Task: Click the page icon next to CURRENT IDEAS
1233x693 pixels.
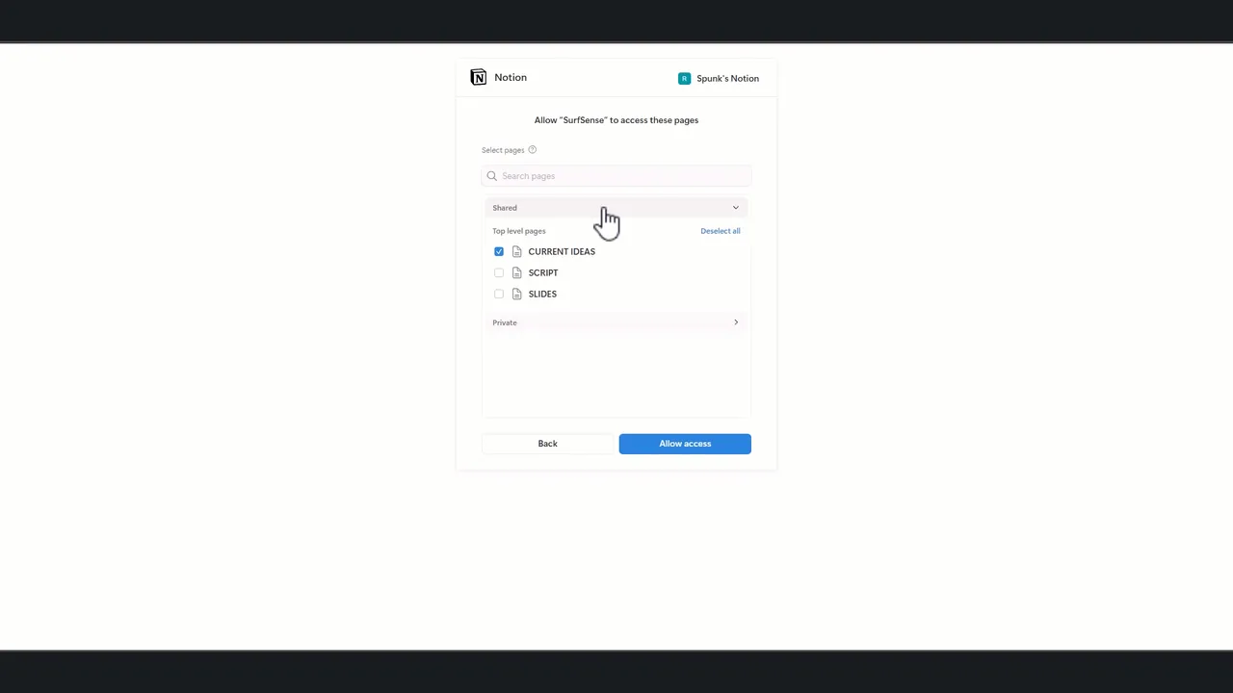Action: click(517, 251)
